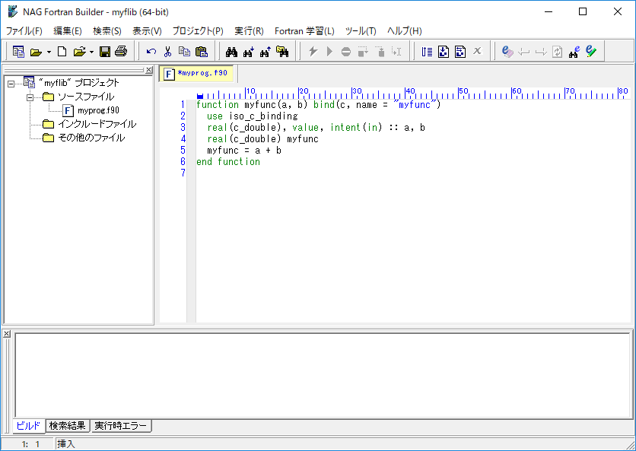
Task: Open the ツール(T) menu
Action: click(x=361, y=31)
